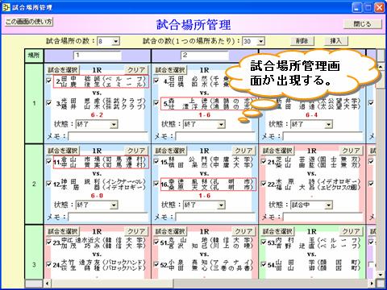Screen dimensions: 387x290
Task: Click the 削除 button
Action: [x=302, y=41]
